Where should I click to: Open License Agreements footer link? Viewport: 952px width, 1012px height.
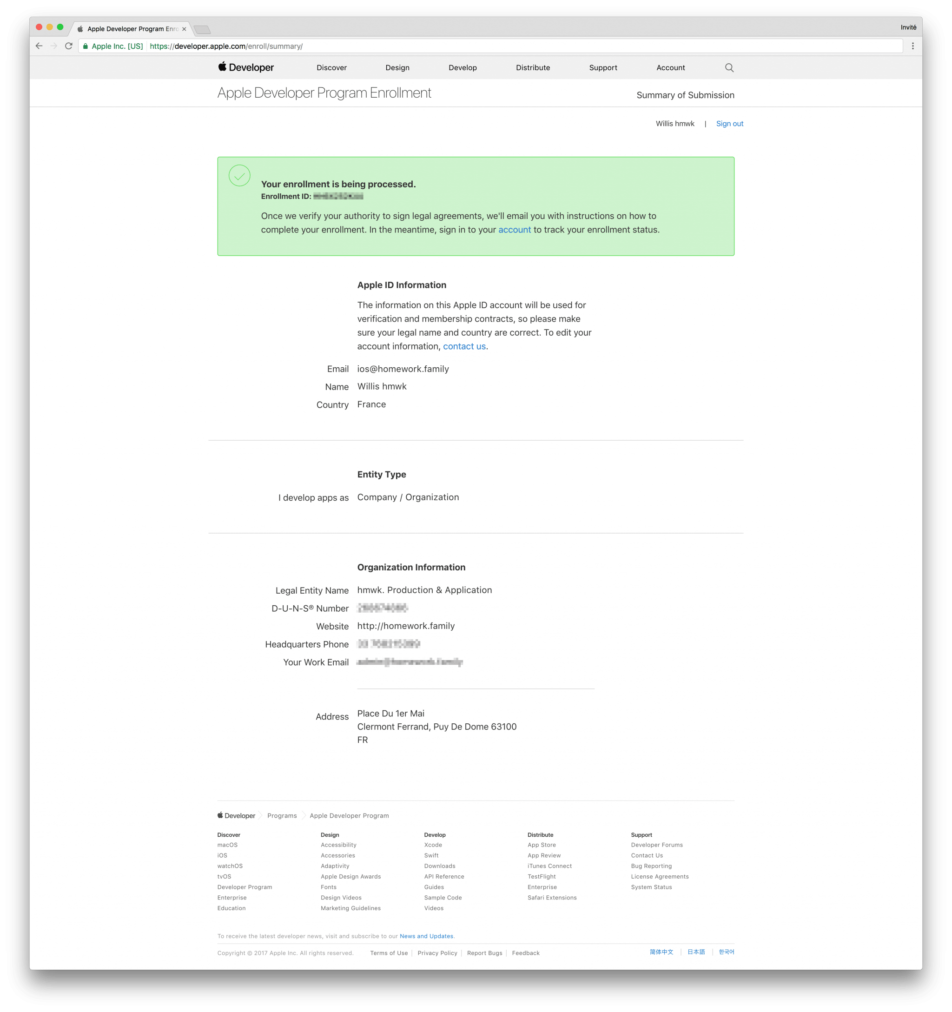pyautogui.click(x=659, y=876)
